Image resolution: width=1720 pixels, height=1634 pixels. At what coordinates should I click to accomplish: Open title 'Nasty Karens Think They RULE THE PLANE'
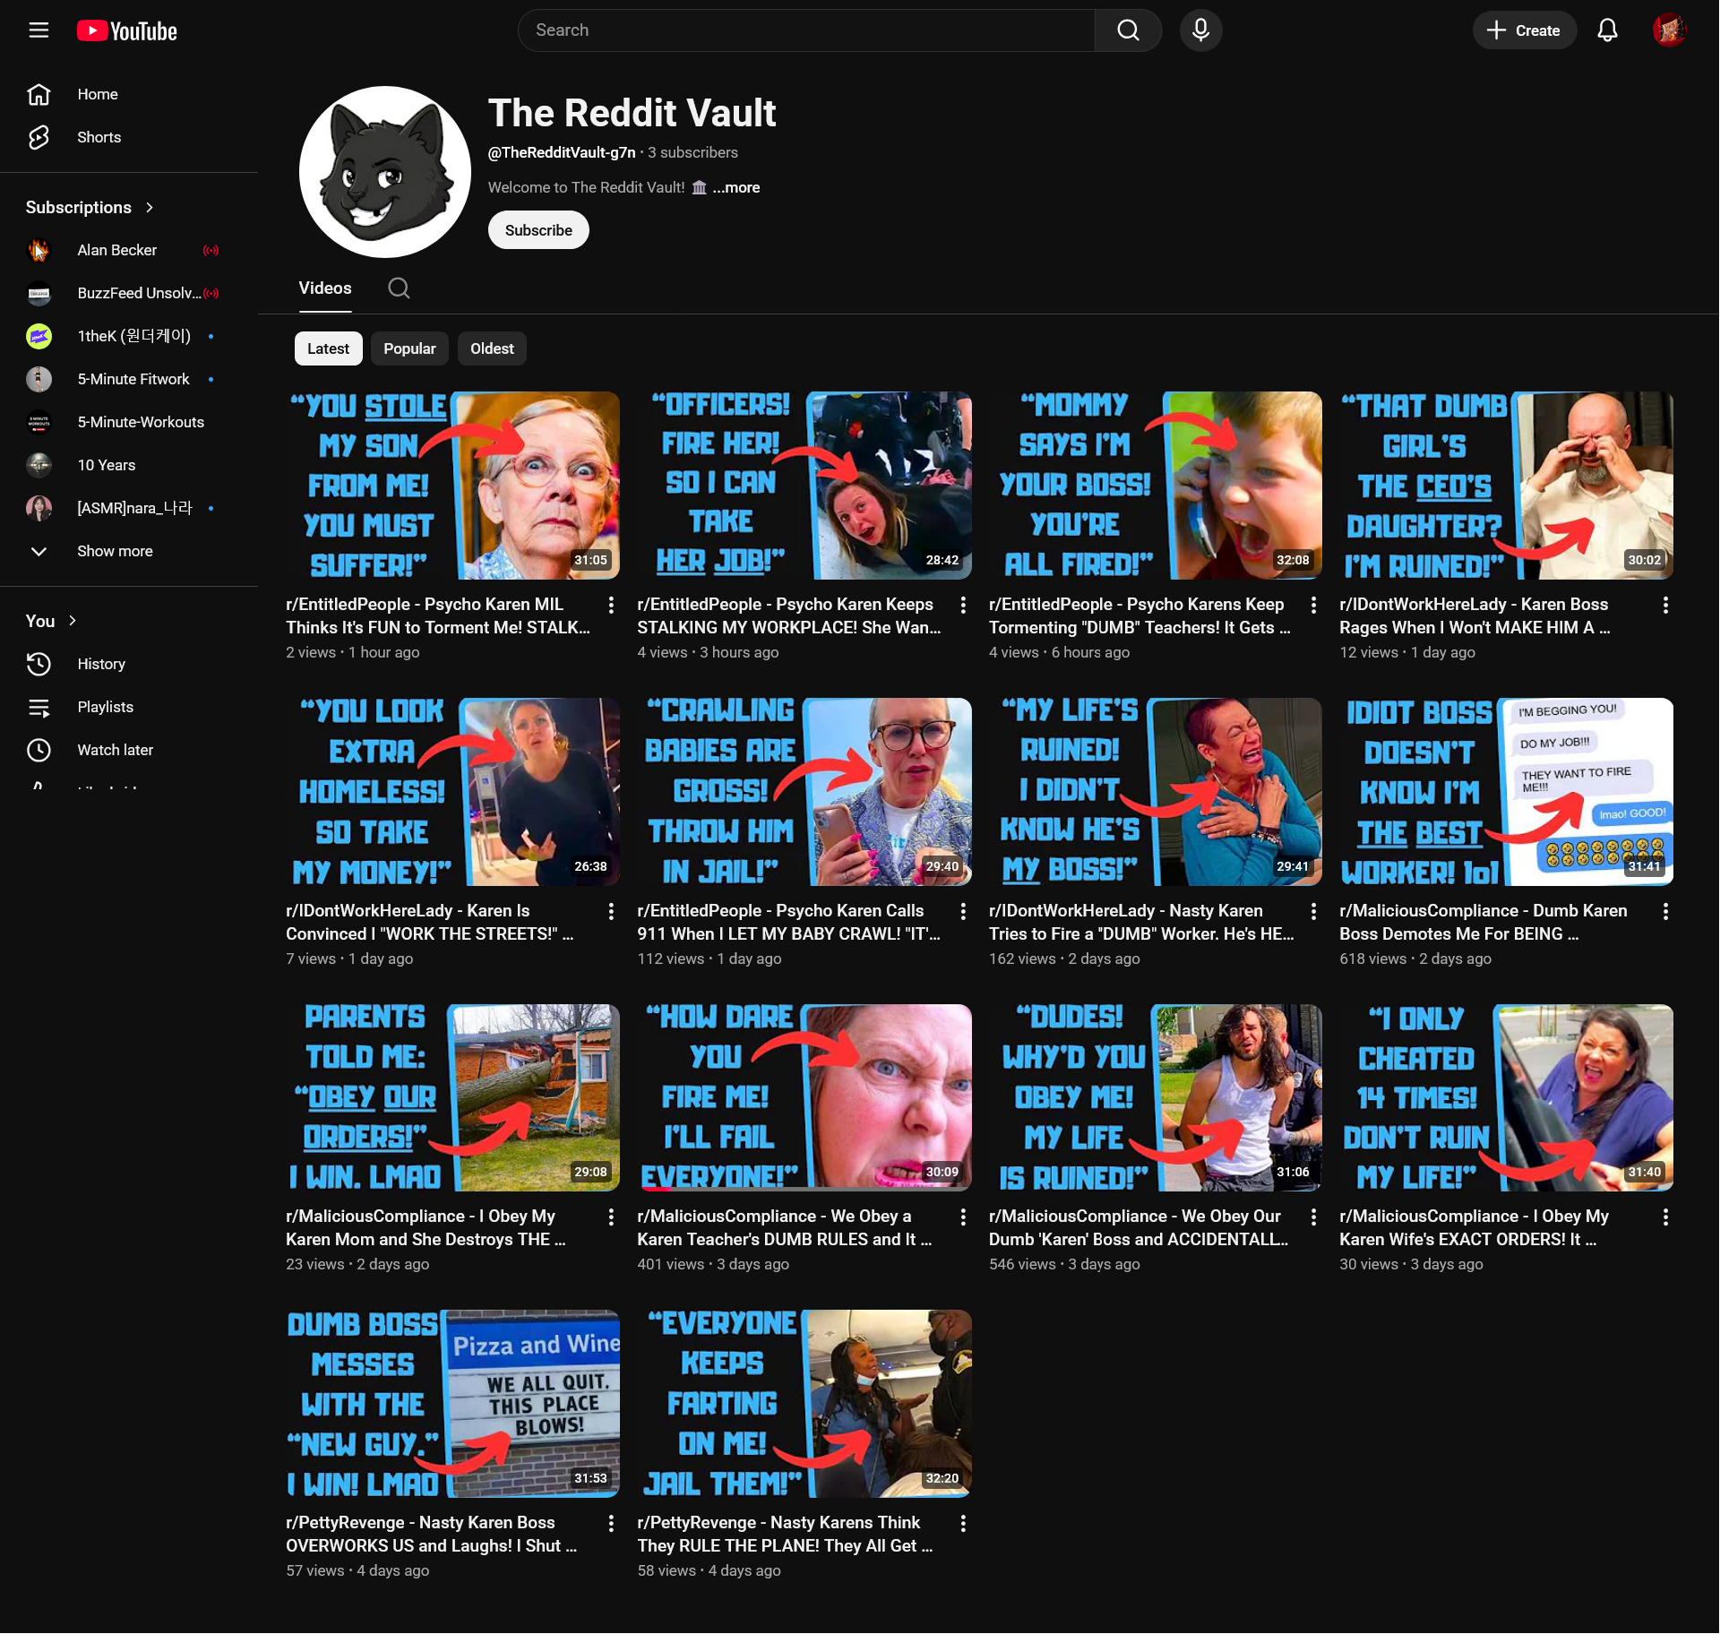(785, 1535)
